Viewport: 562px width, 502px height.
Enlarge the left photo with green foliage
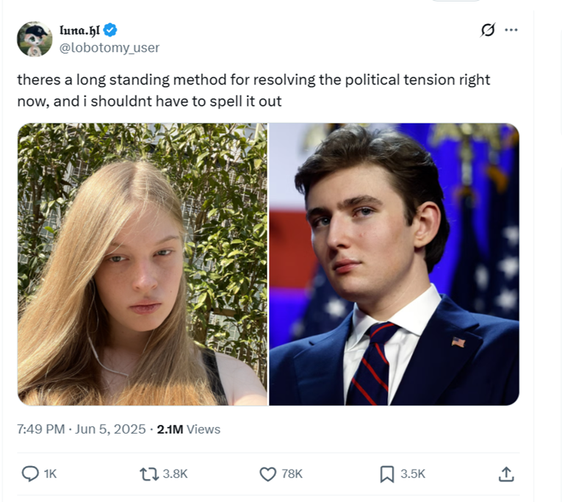[143, 264]
